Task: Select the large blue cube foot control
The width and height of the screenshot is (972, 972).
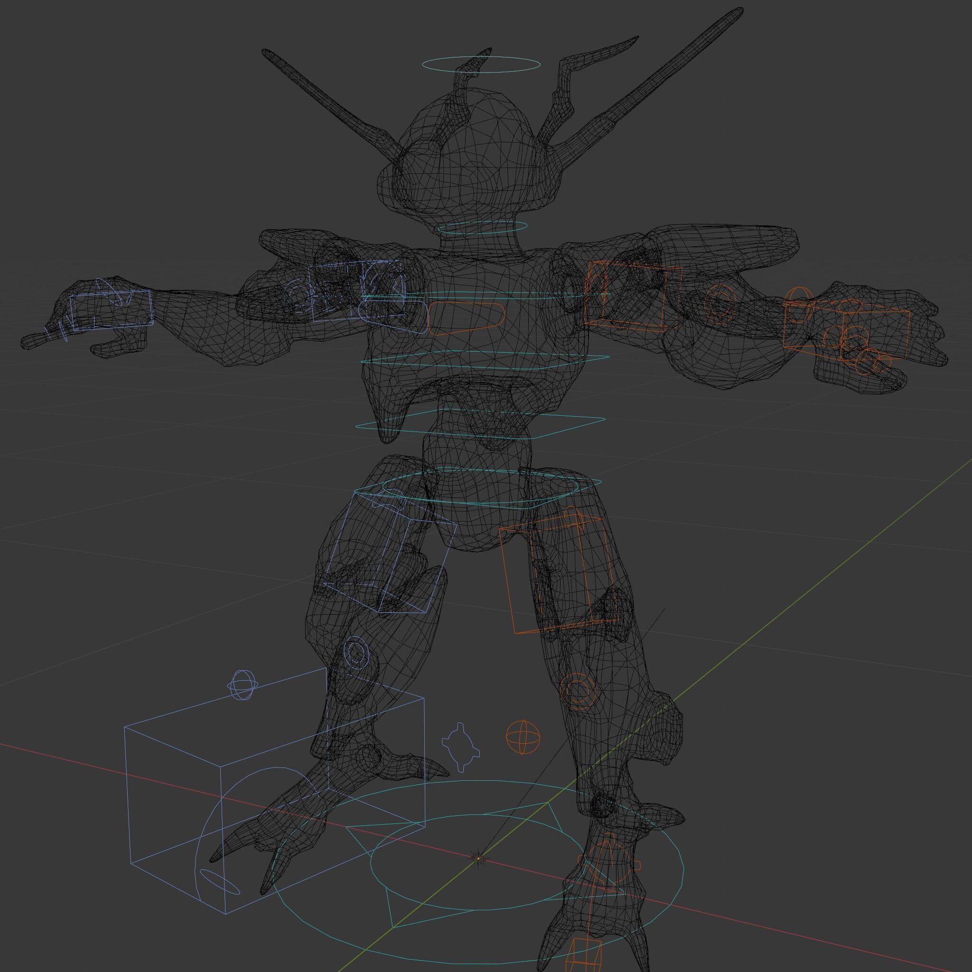Action: [x=275, y=790]
